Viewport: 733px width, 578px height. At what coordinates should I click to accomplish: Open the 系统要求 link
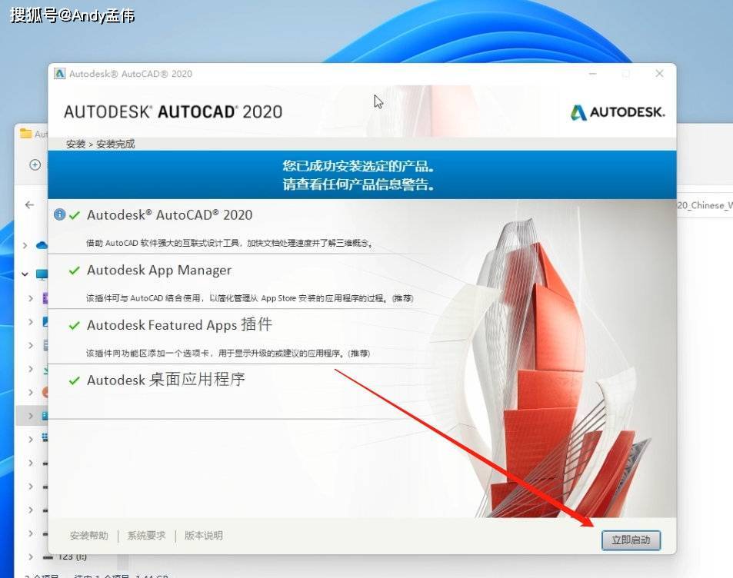pos(146,536)
